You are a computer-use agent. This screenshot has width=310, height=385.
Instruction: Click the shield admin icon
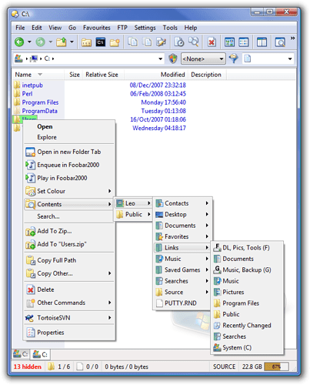coord(173,59)
